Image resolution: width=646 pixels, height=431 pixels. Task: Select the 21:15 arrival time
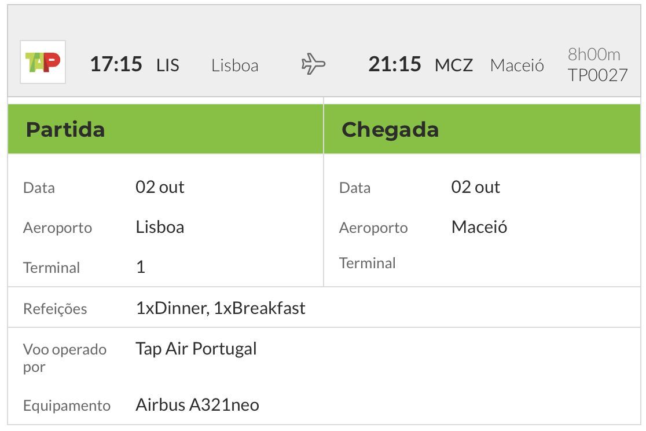click(x=395, y=64)
